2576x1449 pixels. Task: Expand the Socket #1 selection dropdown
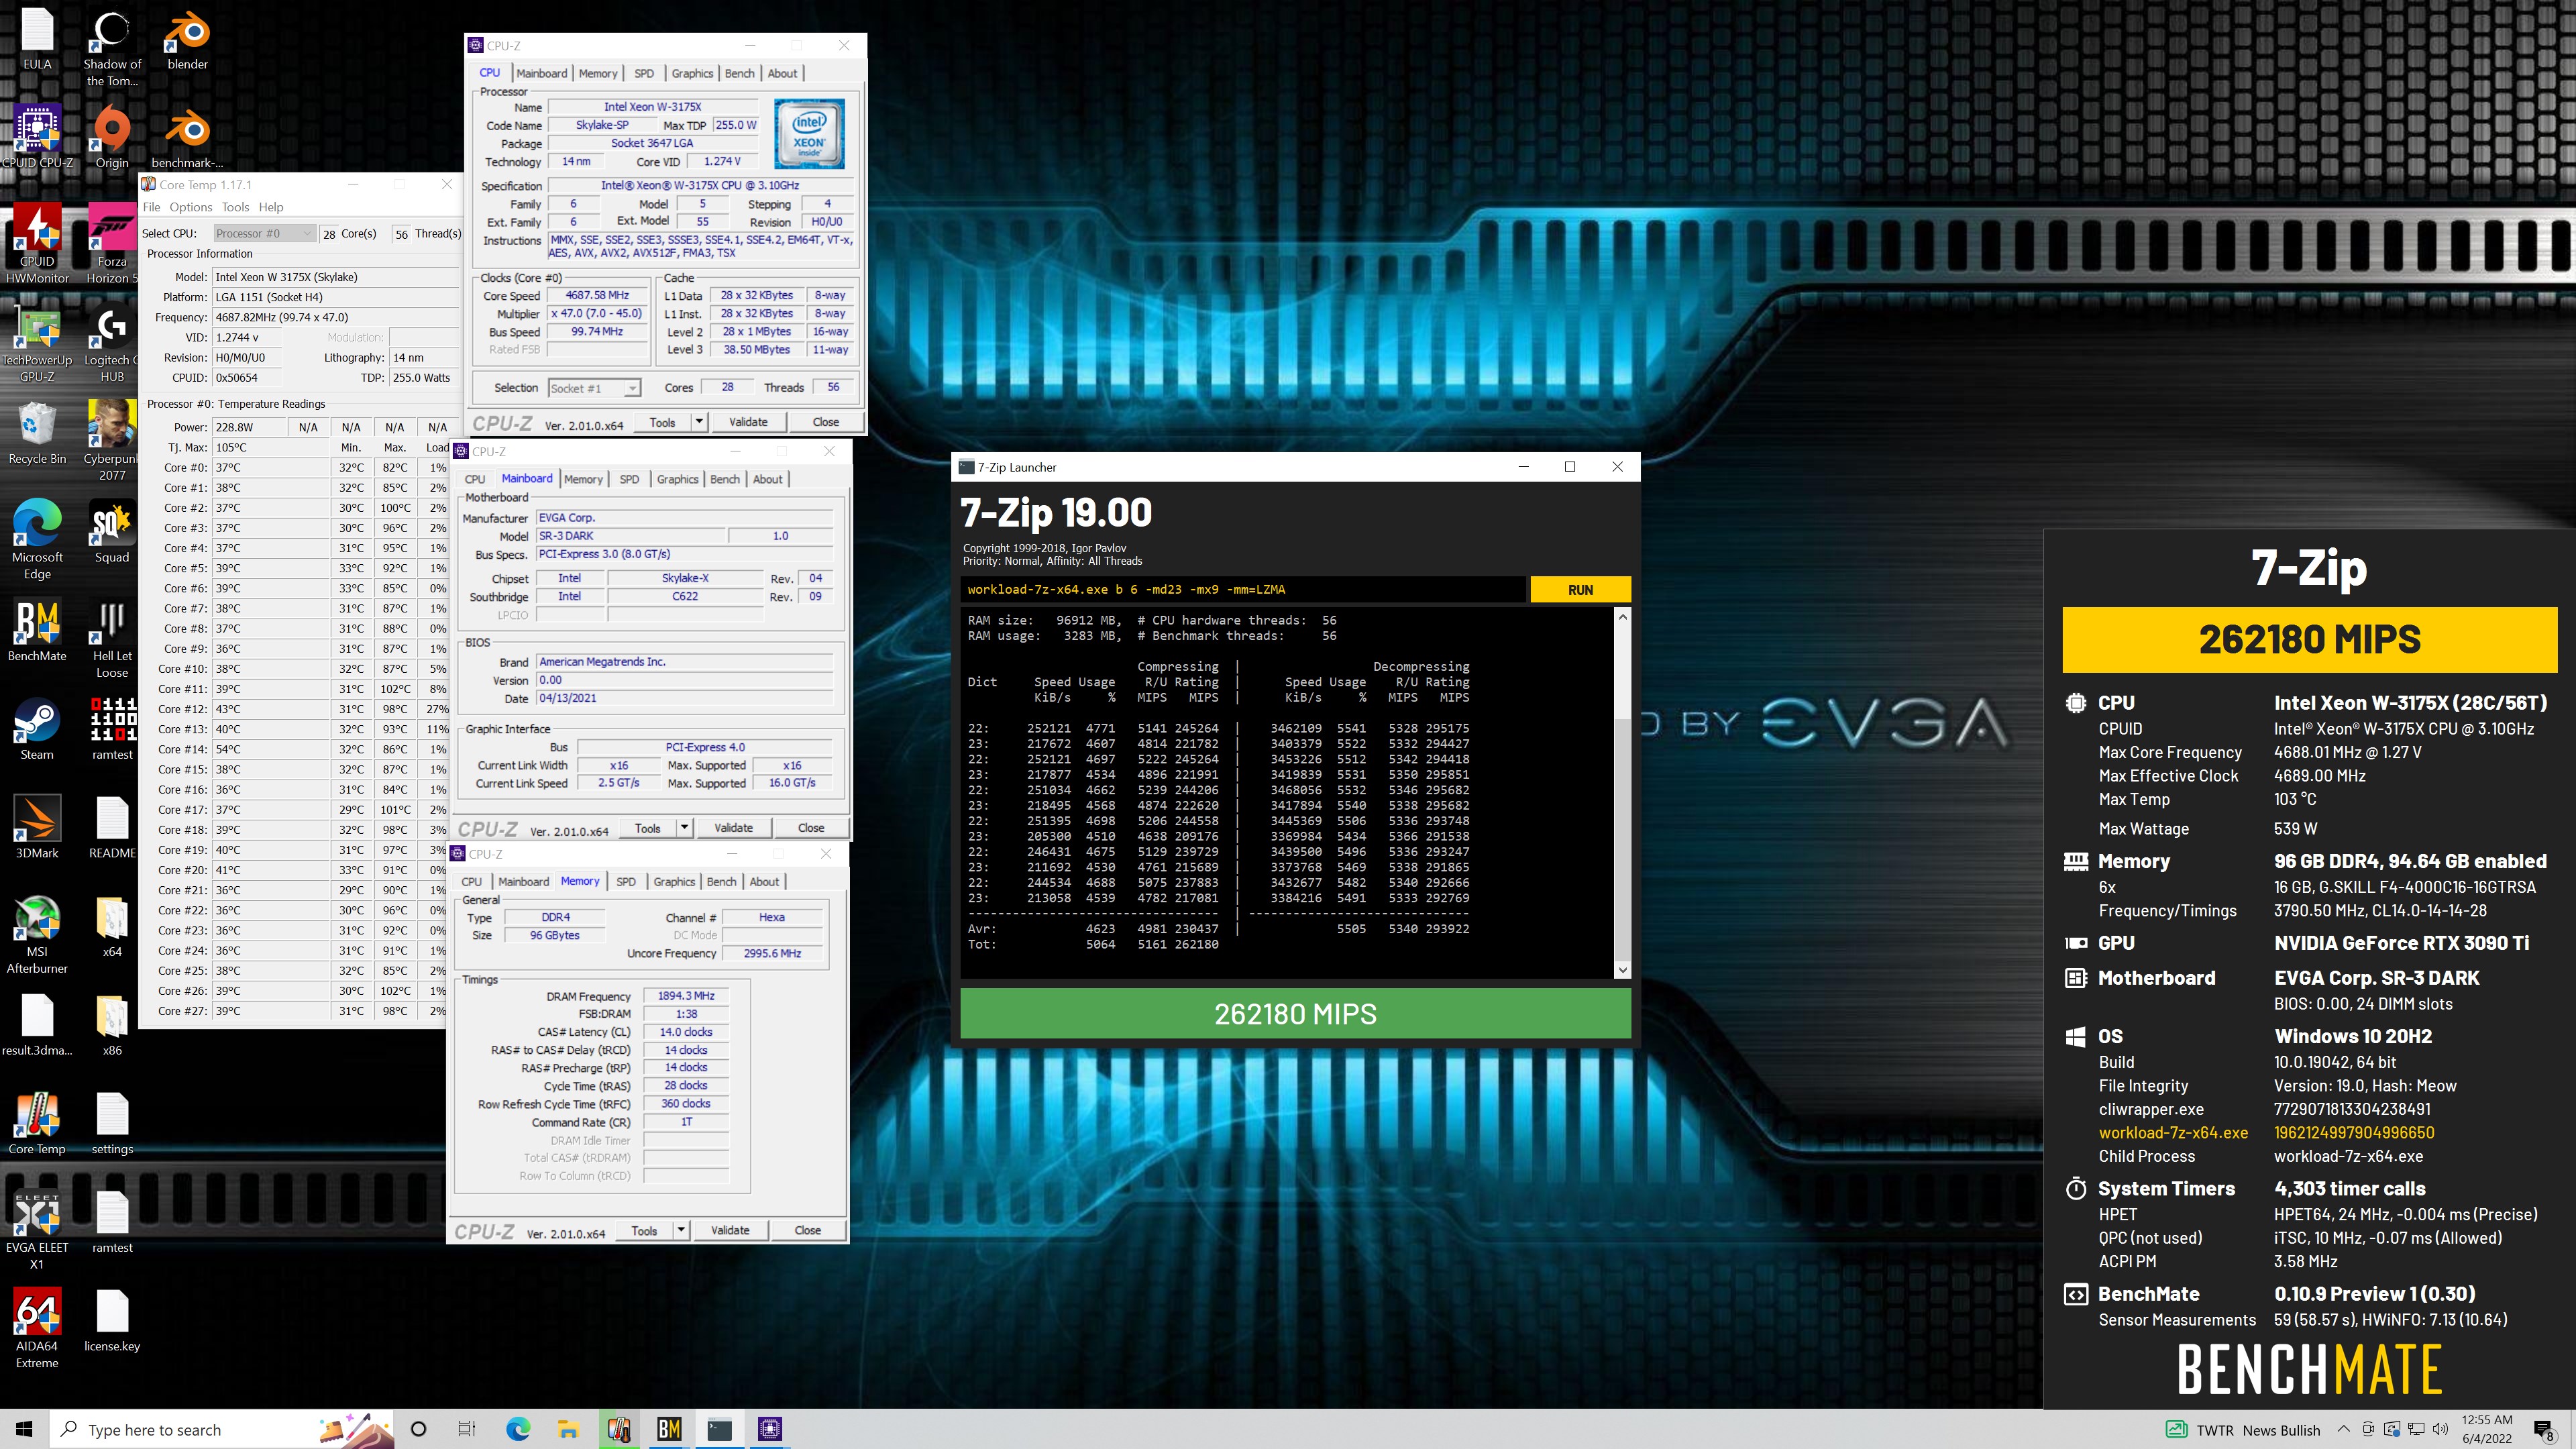tap(594, 388)
